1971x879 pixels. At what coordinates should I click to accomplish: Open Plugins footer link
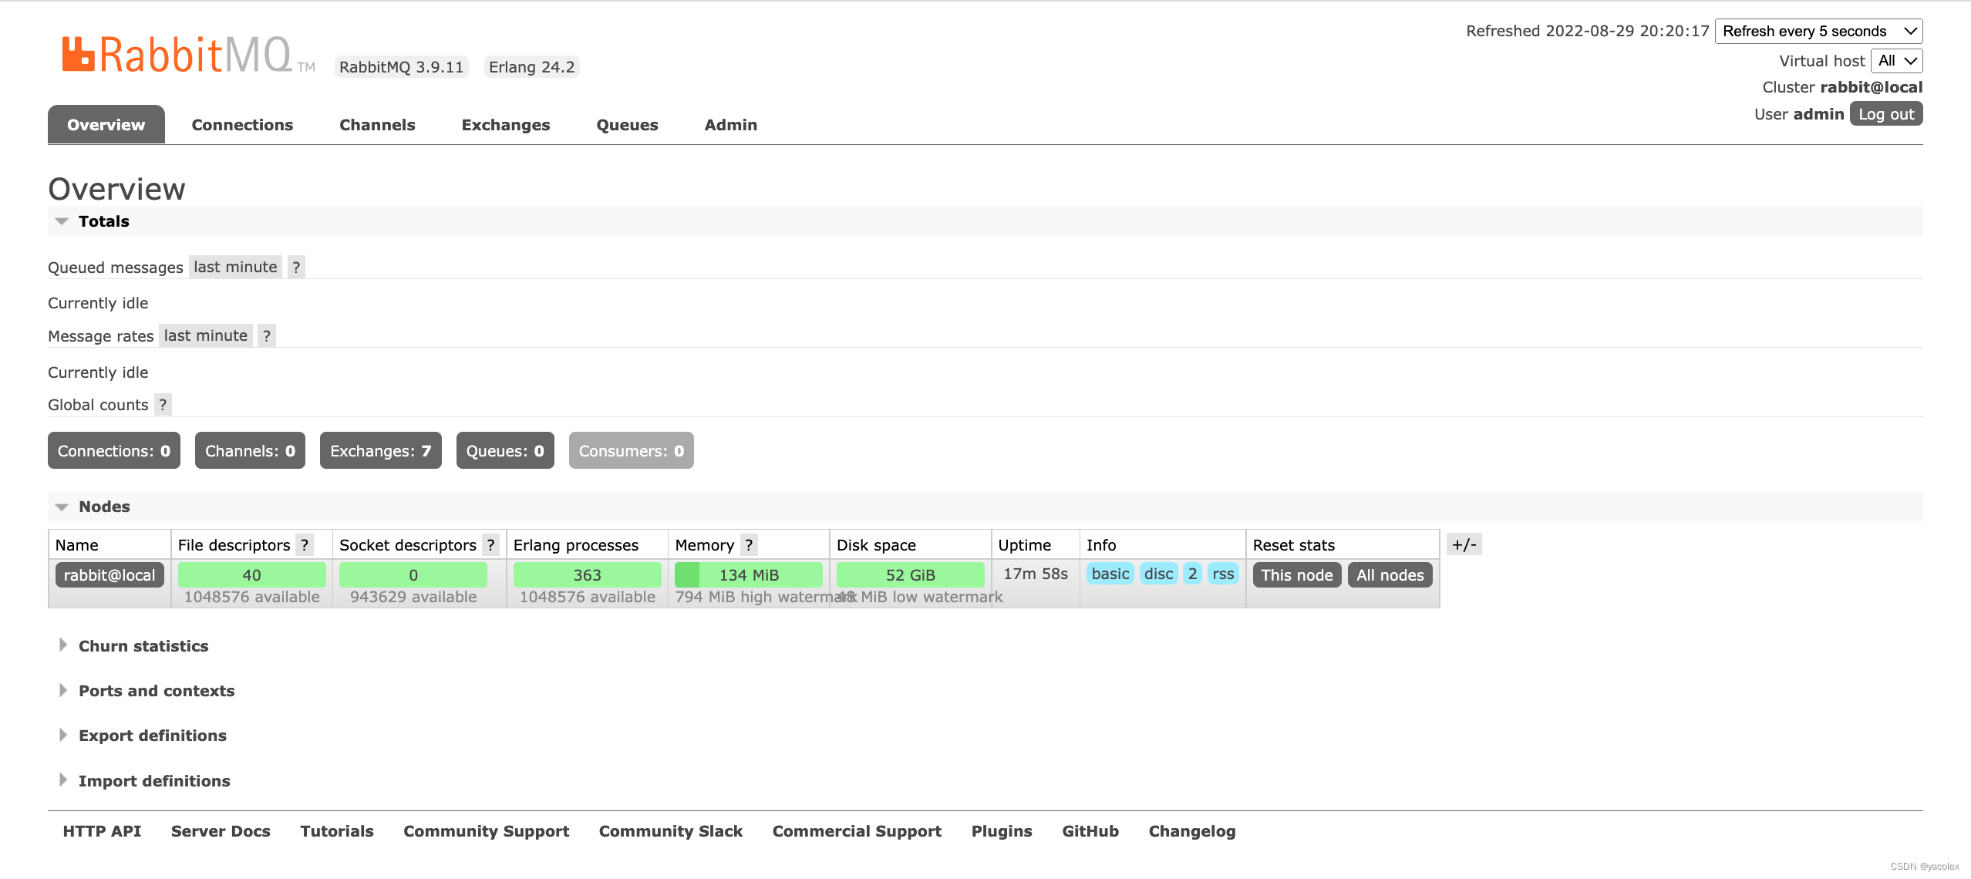(x=1002, y=831)
